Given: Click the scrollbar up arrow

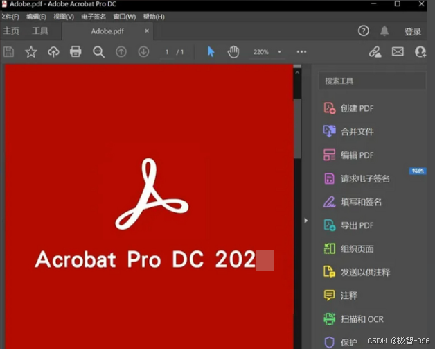Looking at the screenshot, I should pos(297,73).
